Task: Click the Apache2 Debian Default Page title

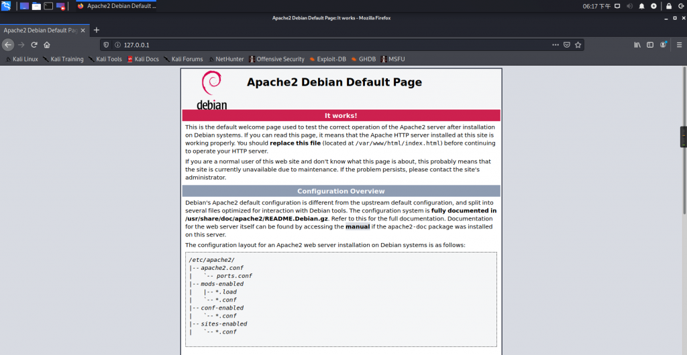Action: 334,82
